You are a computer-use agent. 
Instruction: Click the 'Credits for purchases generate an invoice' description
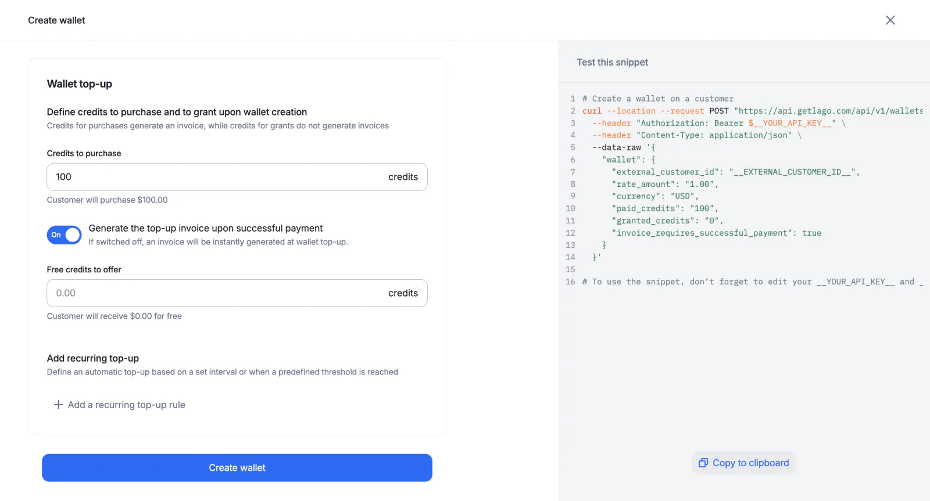(x=218, y=126)
